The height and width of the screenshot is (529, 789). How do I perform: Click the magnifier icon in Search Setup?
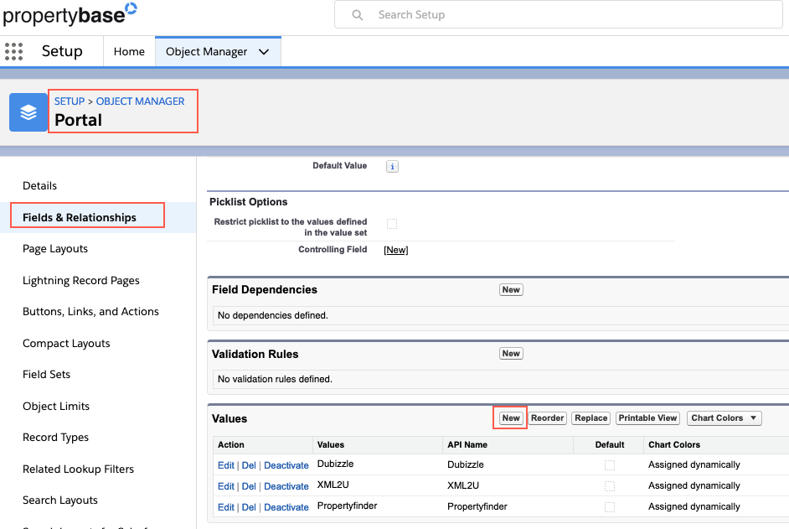tap(358, 14)
